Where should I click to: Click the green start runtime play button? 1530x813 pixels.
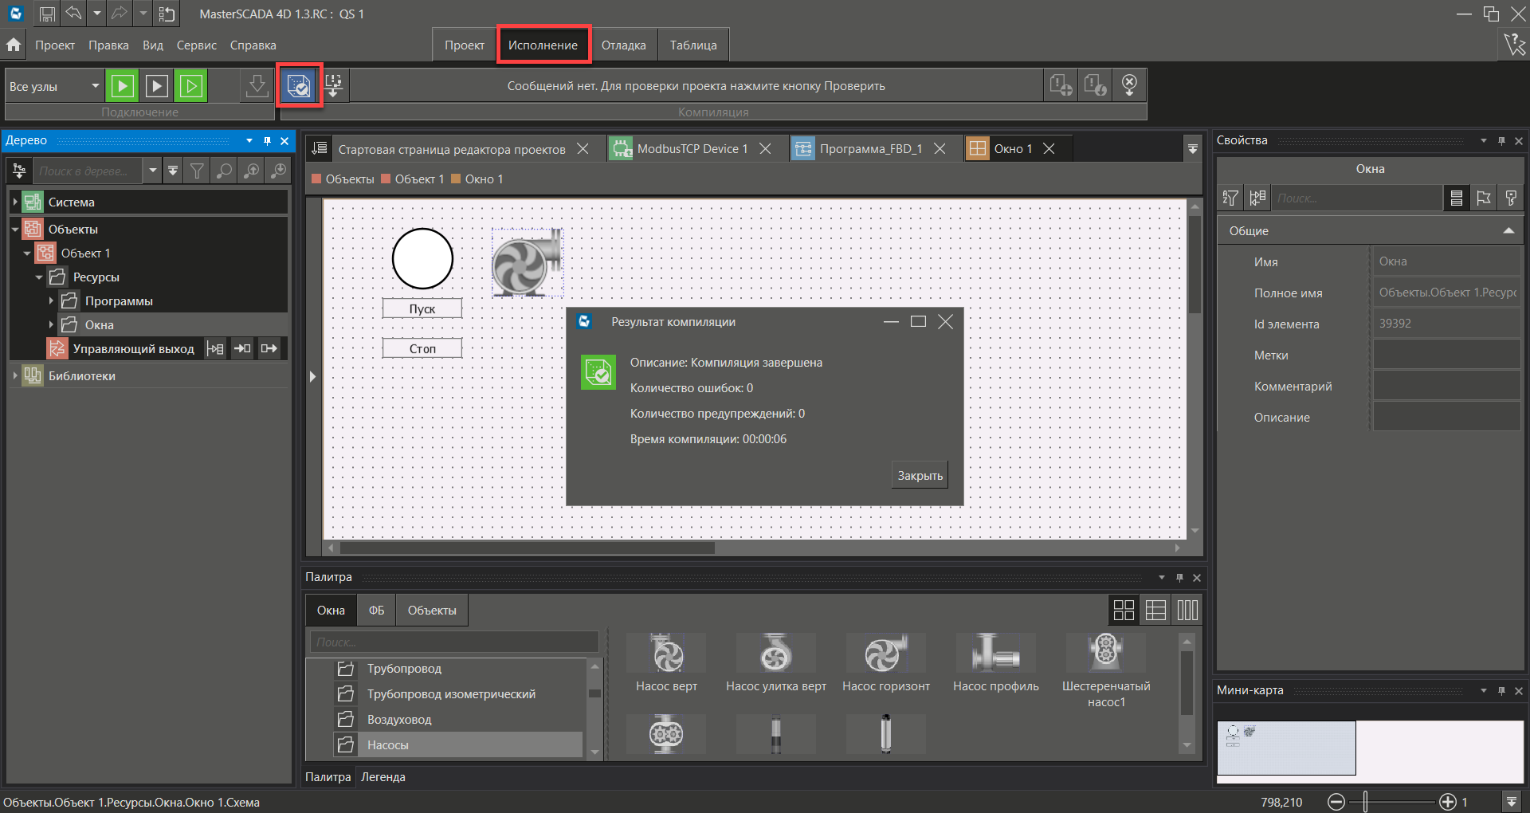pos(123,86)
